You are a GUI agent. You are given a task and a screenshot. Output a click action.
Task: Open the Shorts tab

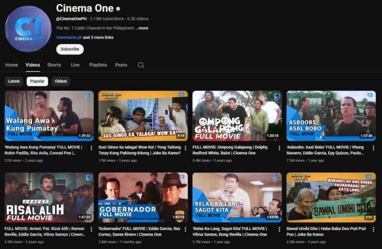coord(54,65)
